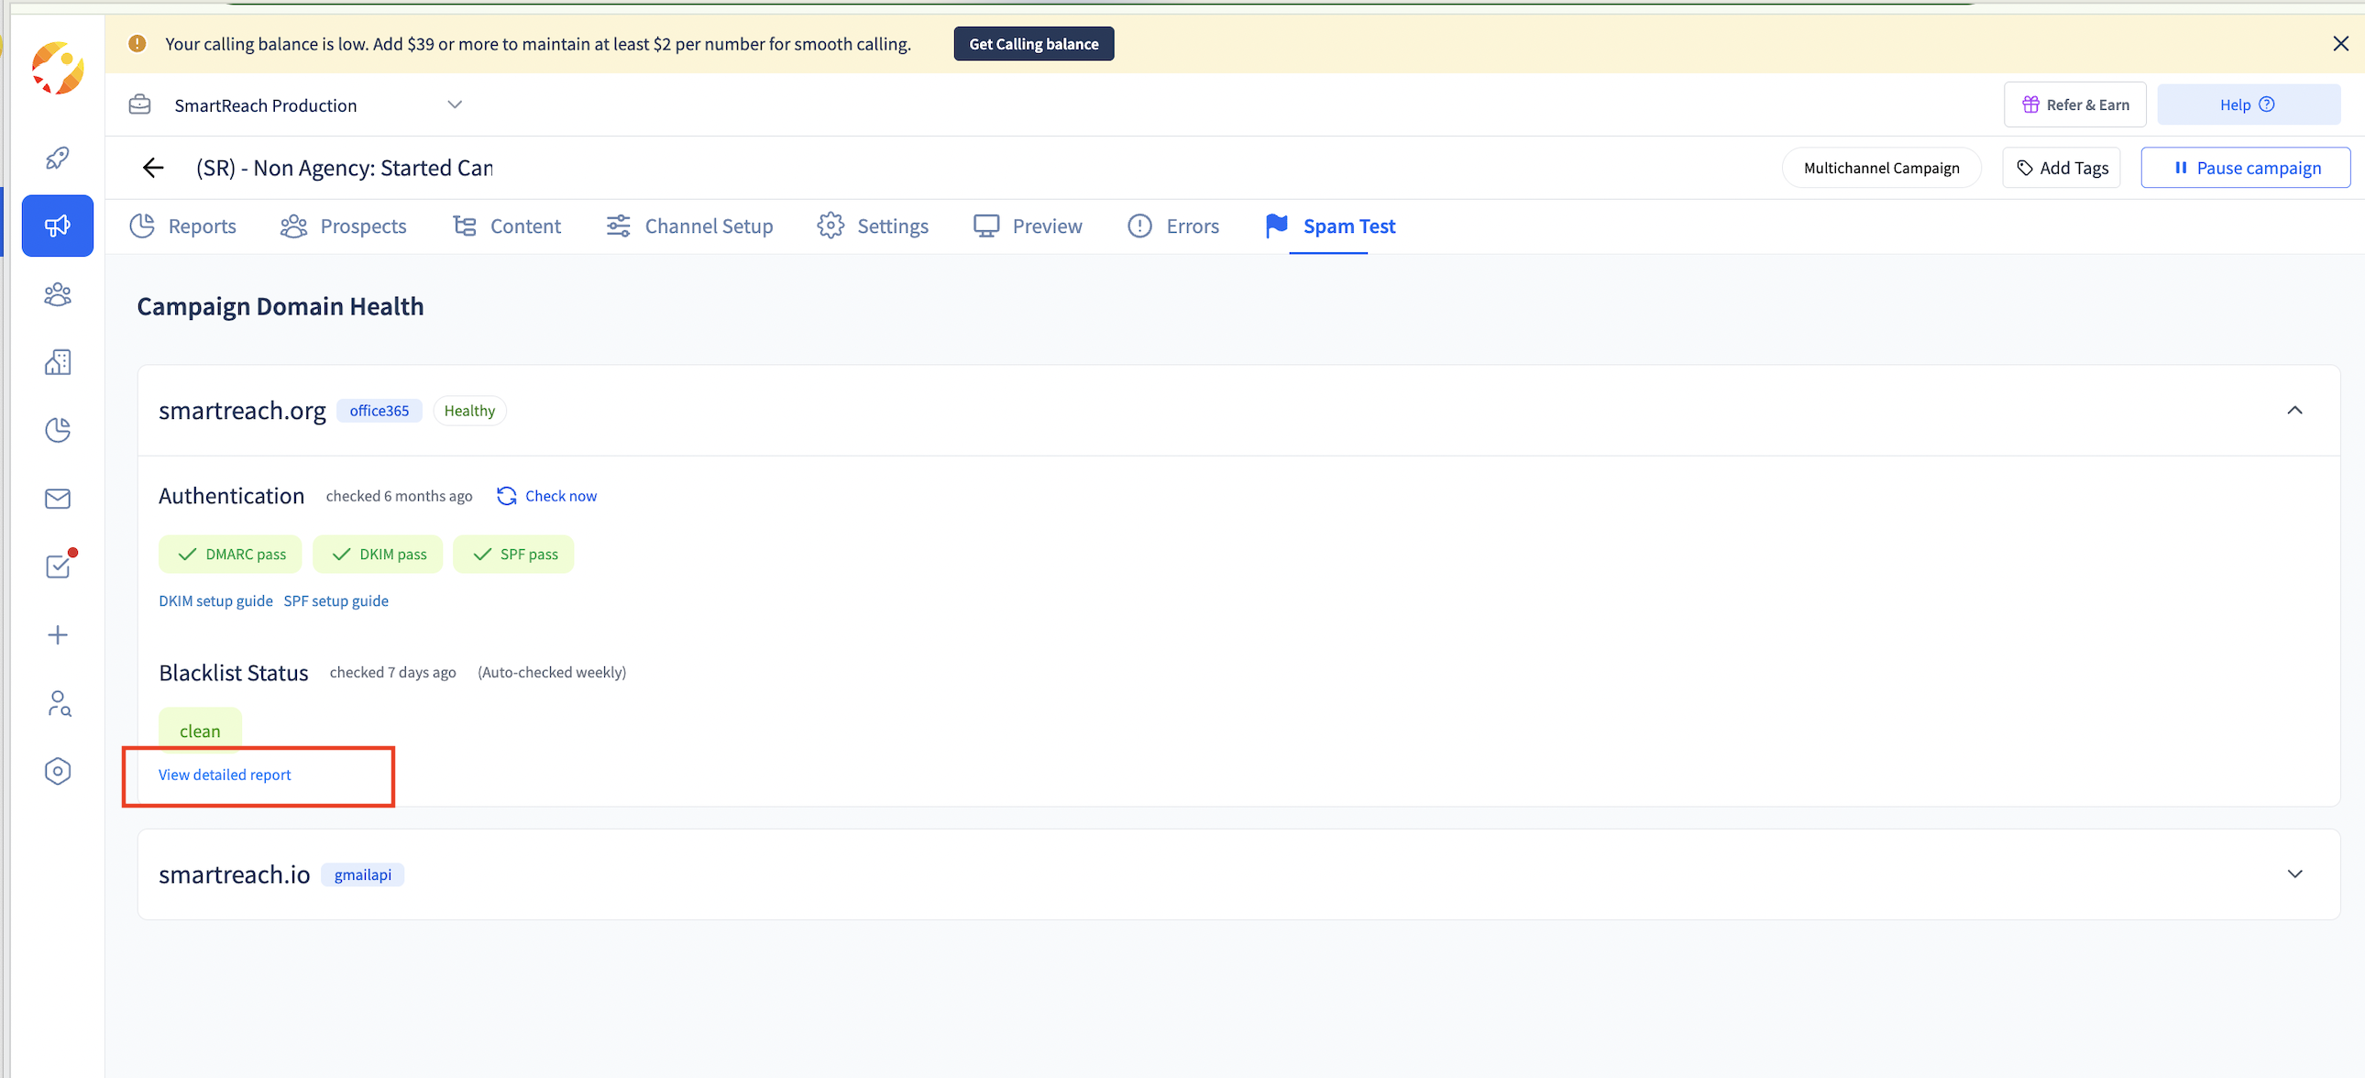Click the campaign title (SR) - Non Agency
The image size is (2365, 1078).
click(345, 168)
